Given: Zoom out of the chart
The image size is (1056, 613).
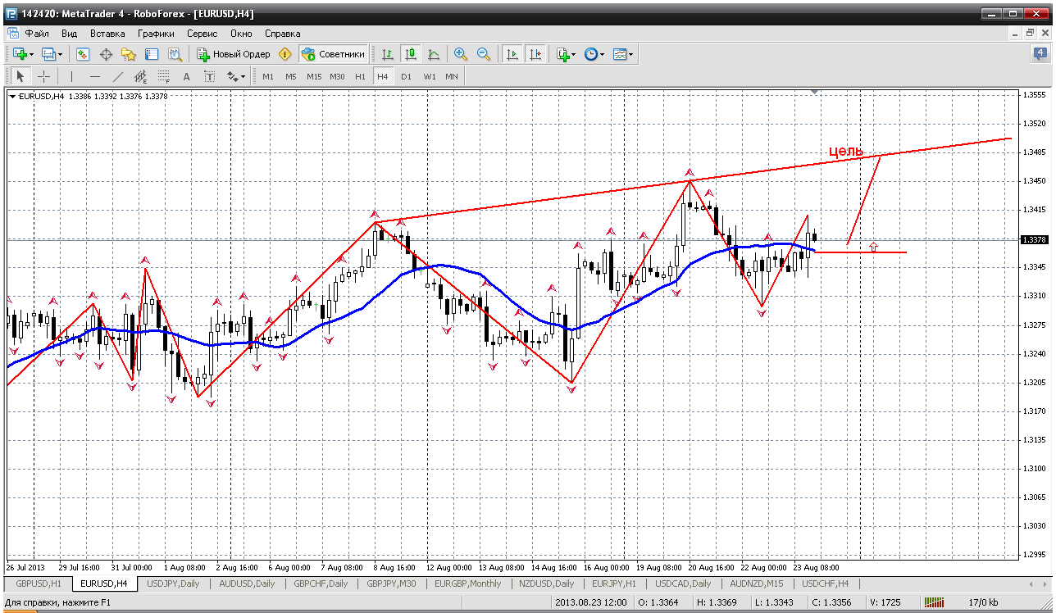Looking at the screenshot, I should pos(484,54).
